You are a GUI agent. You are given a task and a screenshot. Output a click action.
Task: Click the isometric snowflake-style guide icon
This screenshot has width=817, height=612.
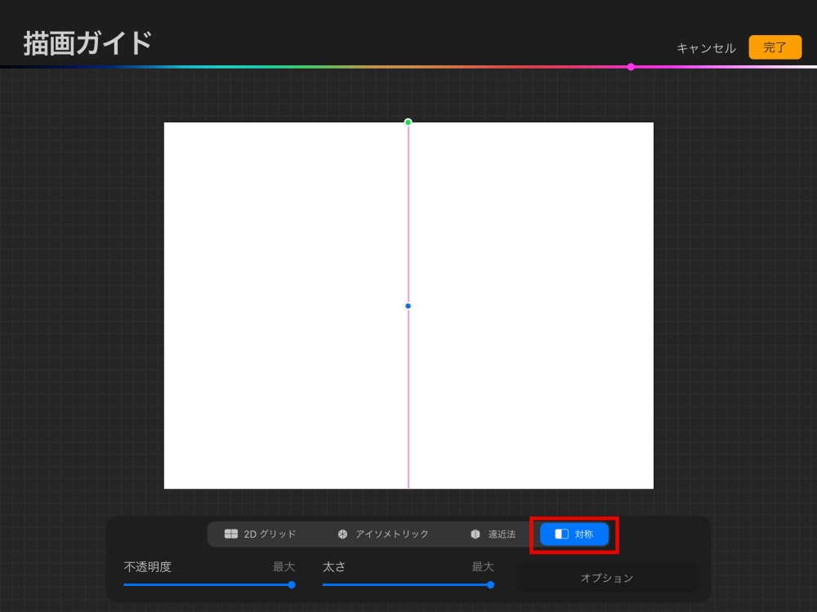[x=342, y=534]
